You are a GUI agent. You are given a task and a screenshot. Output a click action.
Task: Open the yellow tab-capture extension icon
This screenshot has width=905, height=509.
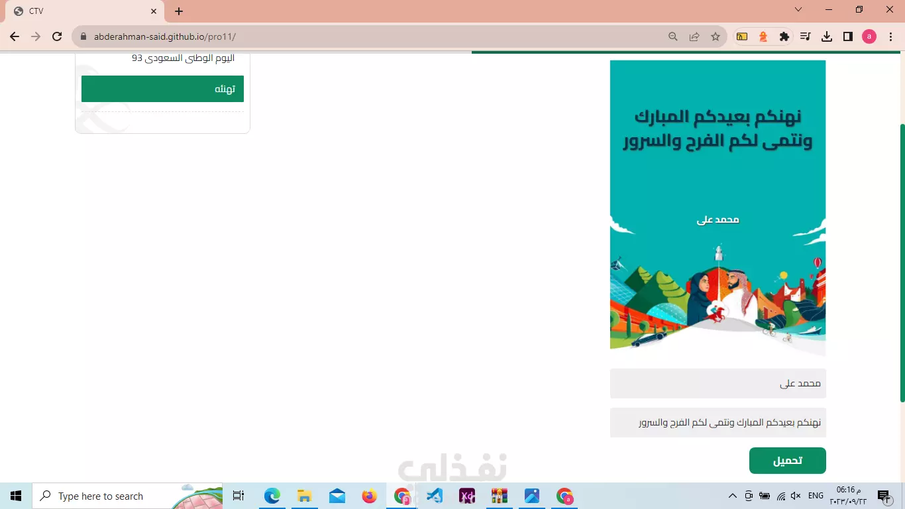pyautogui.click(x=742, y=36)
